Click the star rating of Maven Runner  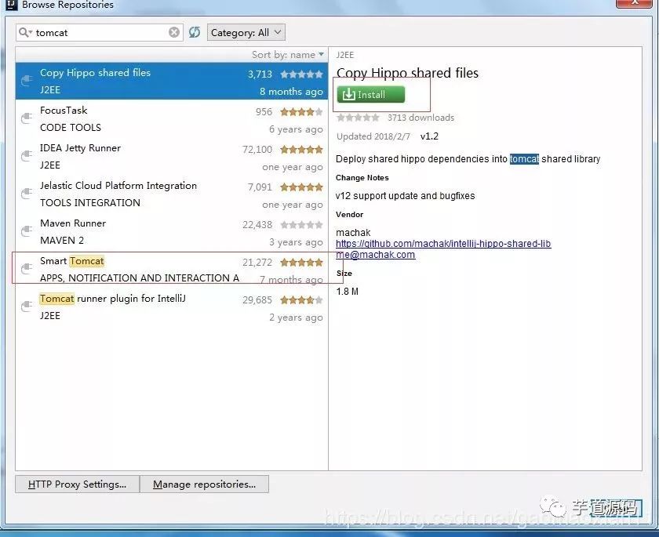click(x=301, y=225)
